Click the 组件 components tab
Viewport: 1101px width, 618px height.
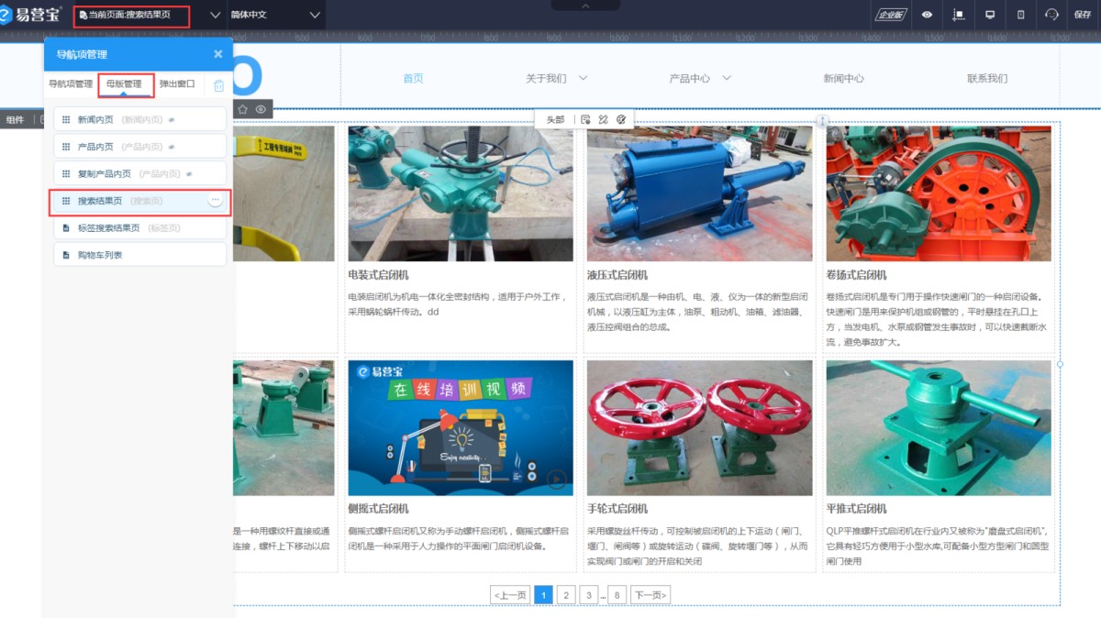click(16, 120)
